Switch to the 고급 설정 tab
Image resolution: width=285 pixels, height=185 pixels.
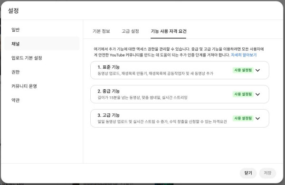(130, 31)
